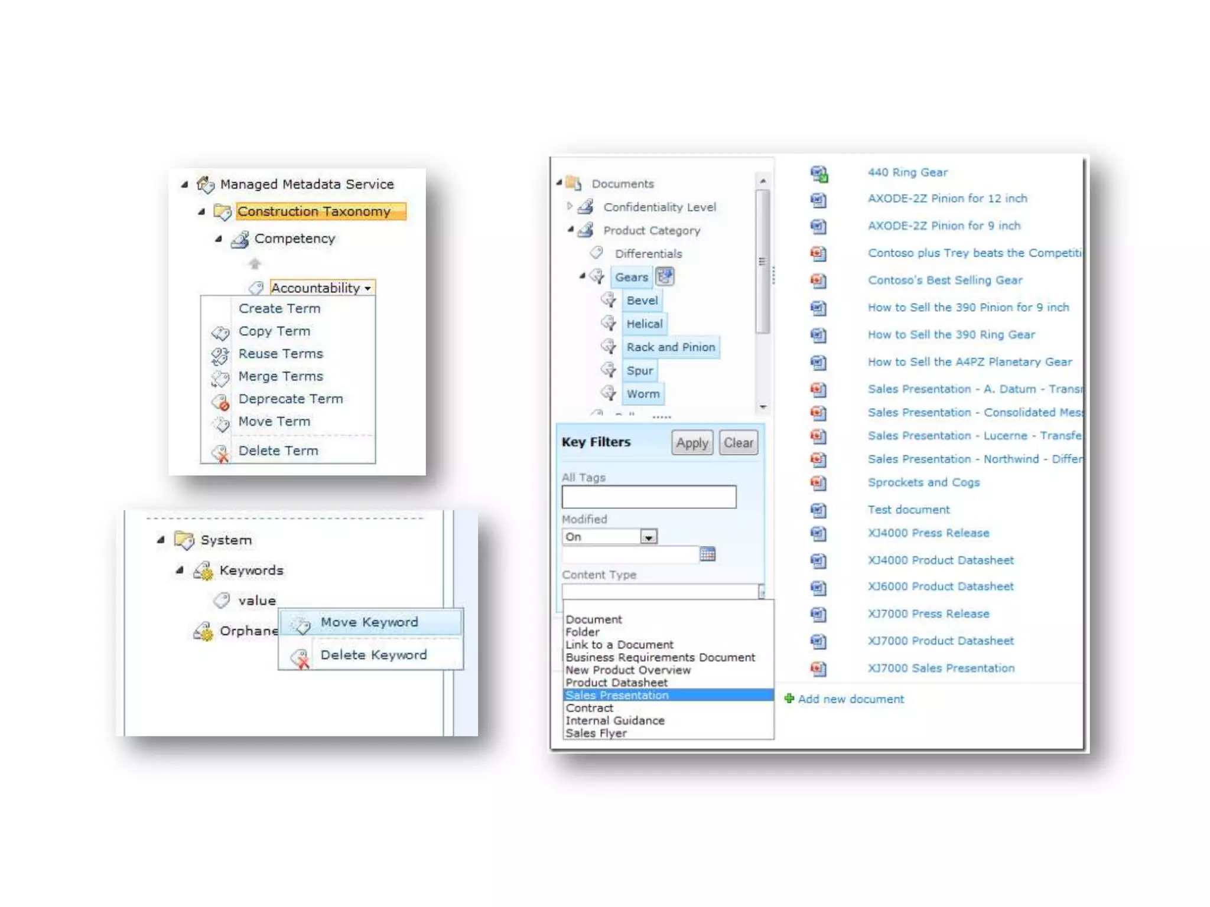Collapse the Product Category tree node
This screenshot has height=907, width=1210.
point(570,229)
